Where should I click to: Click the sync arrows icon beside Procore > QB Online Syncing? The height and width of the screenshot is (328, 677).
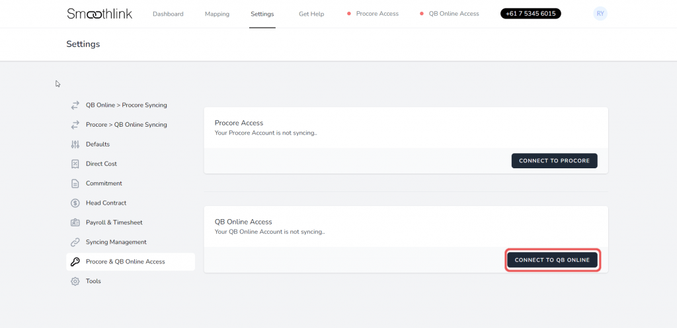tap(75, 125)
